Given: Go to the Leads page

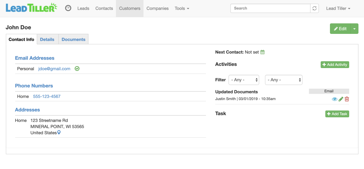Looking at the screenshot, I should [83, 8].
